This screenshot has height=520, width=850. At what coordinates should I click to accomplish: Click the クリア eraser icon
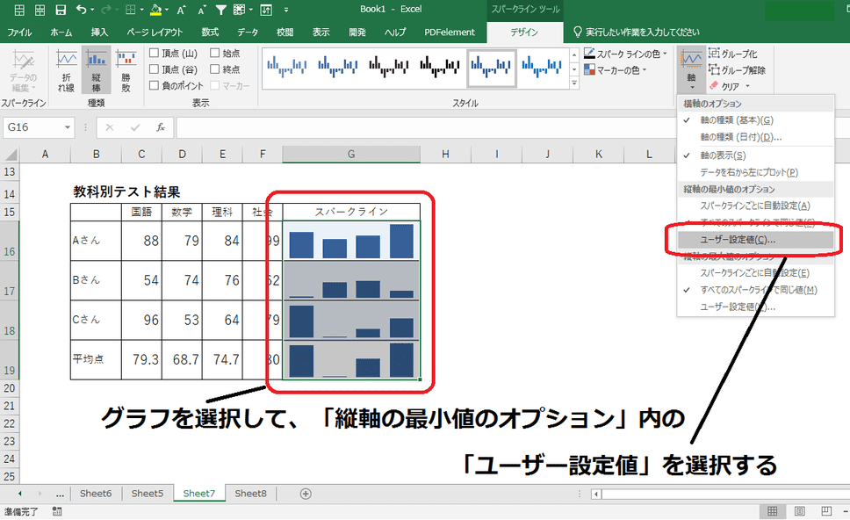(712, 85)
